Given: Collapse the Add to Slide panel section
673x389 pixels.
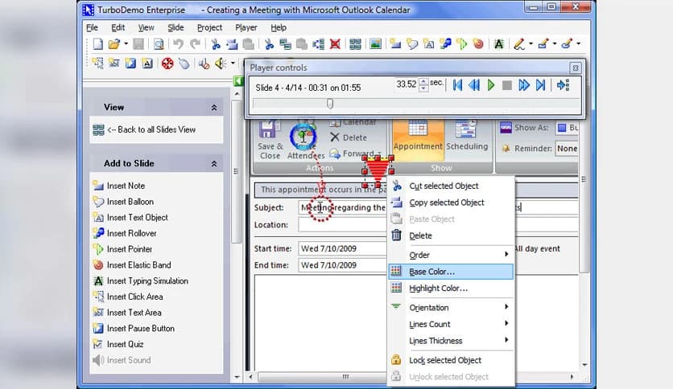Looking at the screenshot, I should point(214,164).
